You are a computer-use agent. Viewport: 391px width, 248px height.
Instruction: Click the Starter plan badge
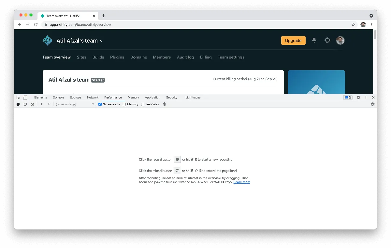(x=98, y=80)
